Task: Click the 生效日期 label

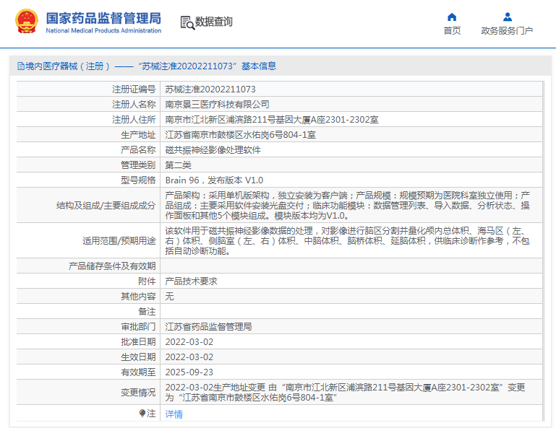Action: click(x=138, y=357)
